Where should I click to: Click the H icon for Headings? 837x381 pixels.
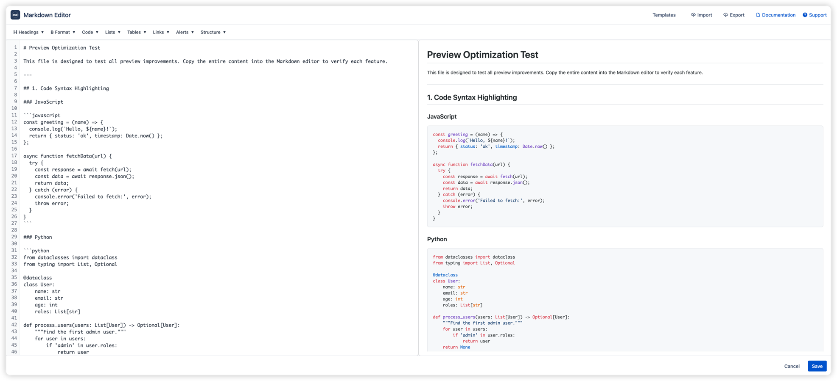15,32
